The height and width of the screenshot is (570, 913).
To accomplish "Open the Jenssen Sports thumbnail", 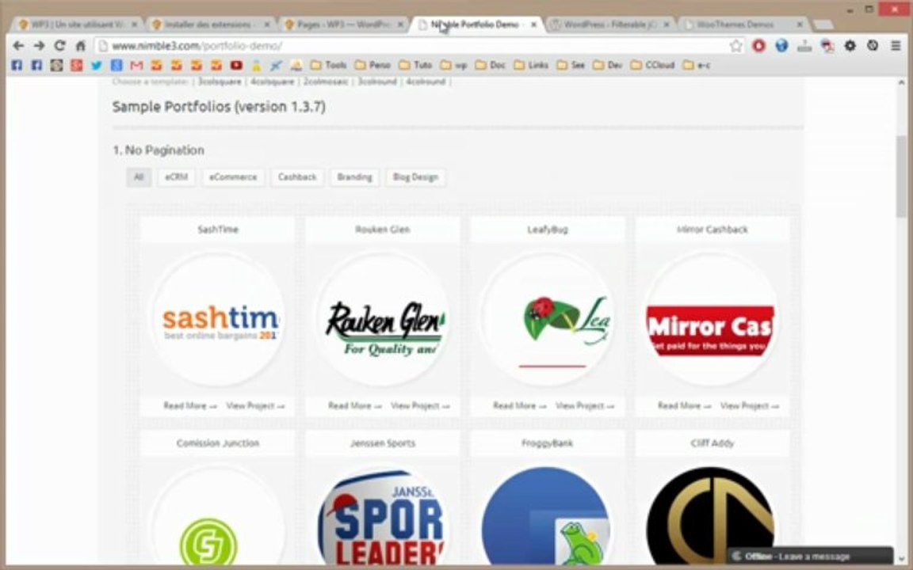I will (x=383, y=516).
